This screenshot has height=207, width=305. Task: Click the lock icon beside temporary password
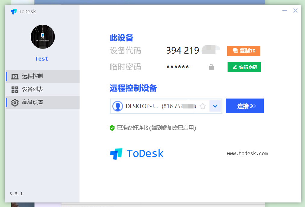211,67
